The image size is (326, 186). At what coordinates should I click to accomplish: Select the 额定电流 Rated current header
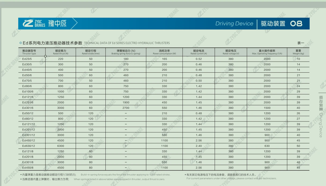click(x=199, y=52)
